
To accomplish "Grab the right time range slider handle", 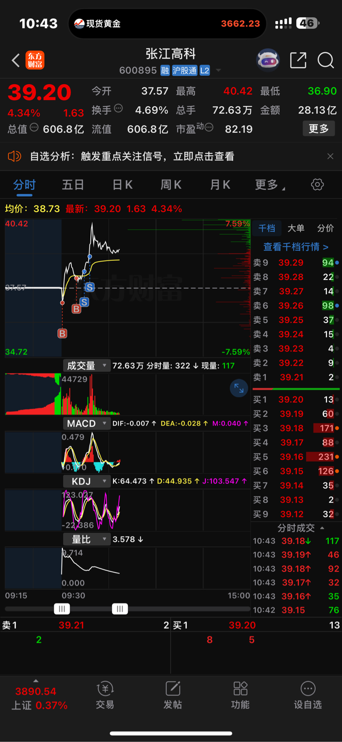I will tap(120, 609).
